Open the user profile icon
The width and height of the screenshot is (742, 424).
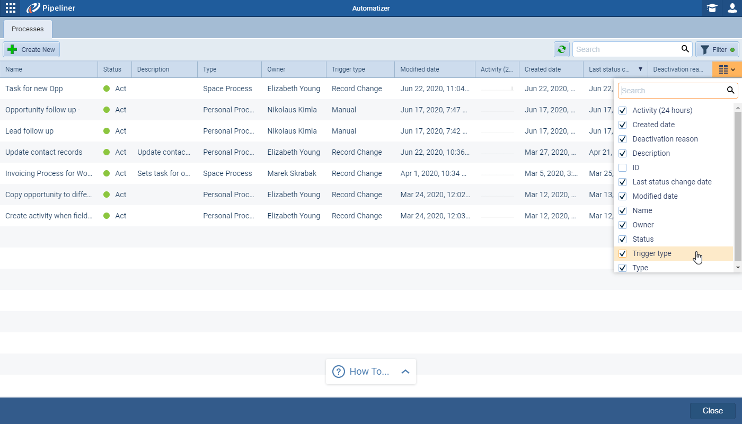click(x=732, y=8)
